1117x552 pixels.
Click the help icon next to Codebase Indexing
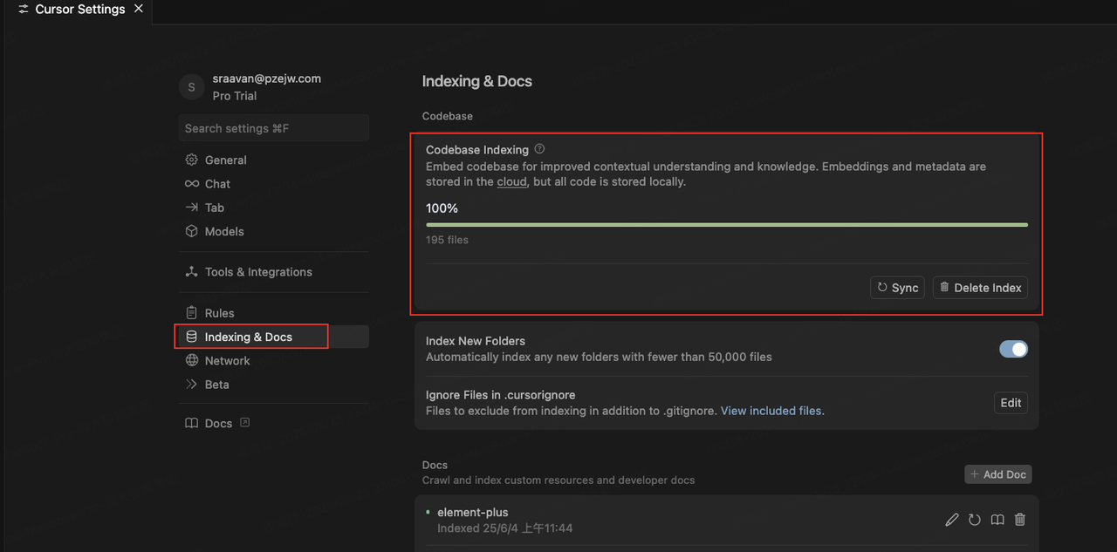[539, 149]
